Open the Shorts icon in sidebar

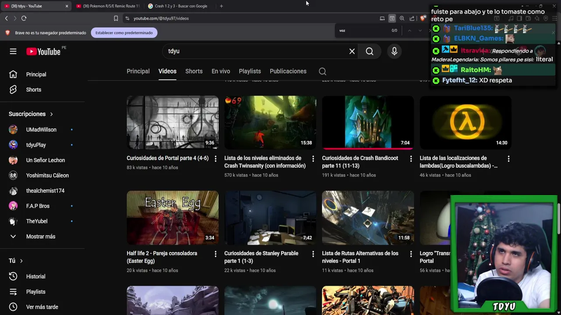(13, 90)
